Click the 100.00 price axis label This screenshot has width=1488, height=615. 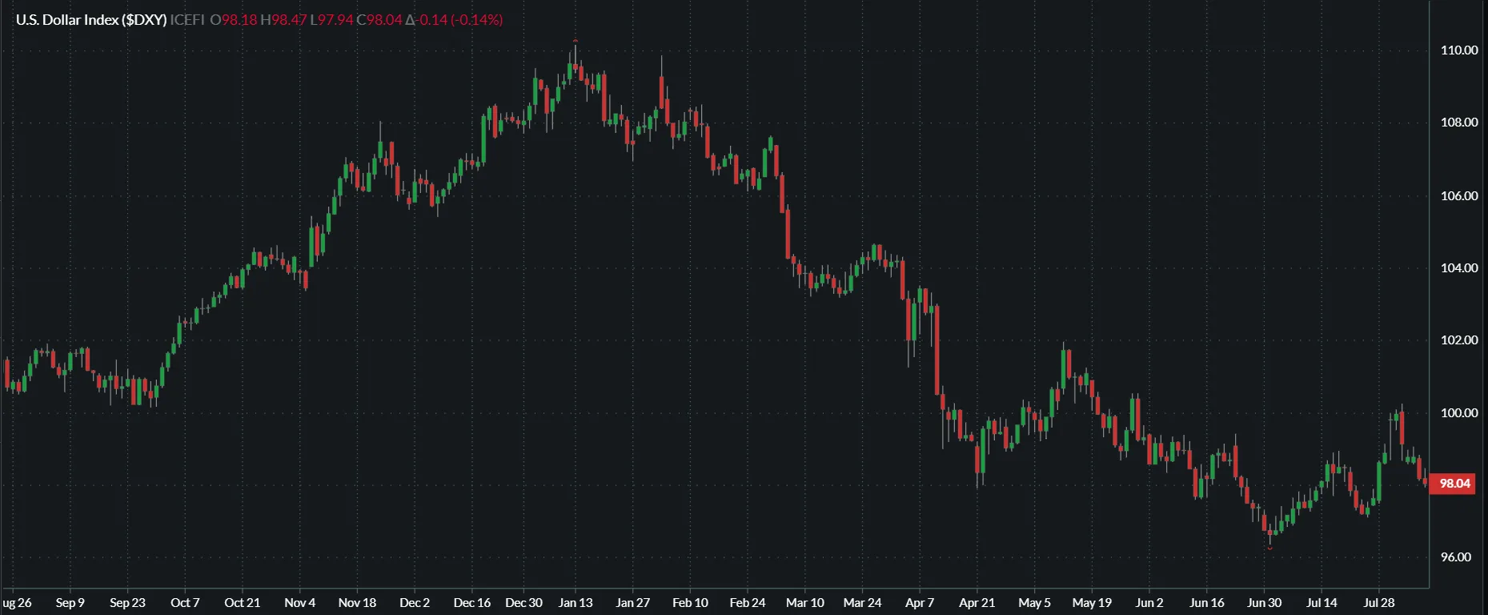(x=1458, y=413)
